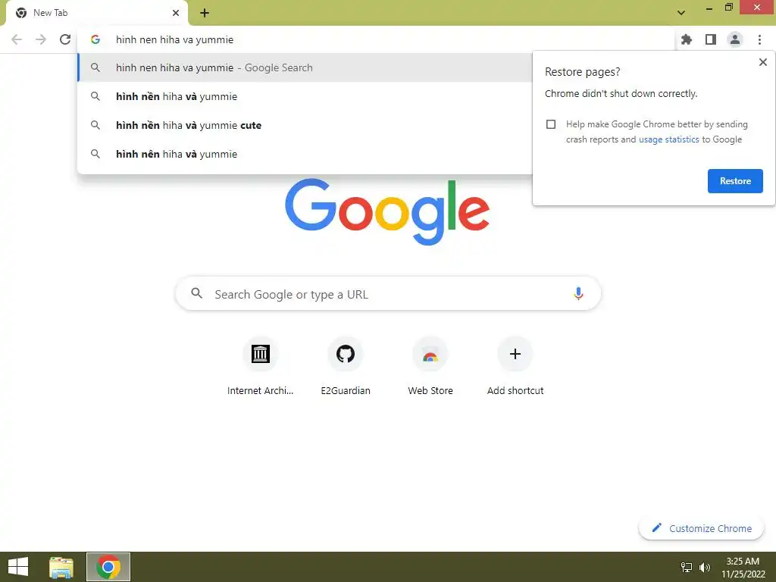Click the address bar text field

coord(376,39)
